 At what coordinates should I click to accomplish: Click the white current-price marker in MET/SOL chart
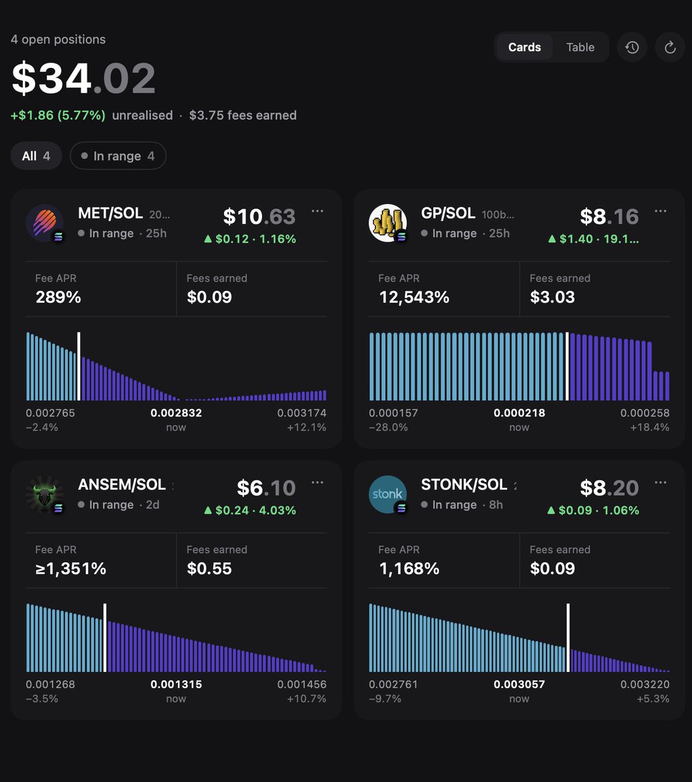pyautogui.click(x=79, y=366)
